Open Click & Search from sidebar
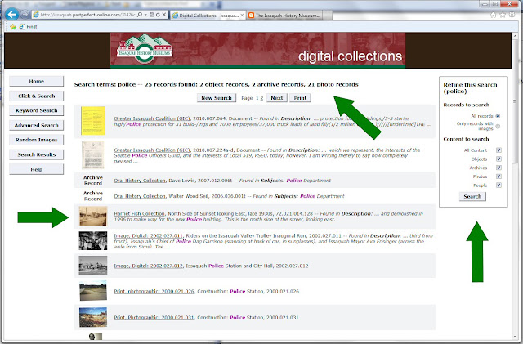 (x=36, y=96)
